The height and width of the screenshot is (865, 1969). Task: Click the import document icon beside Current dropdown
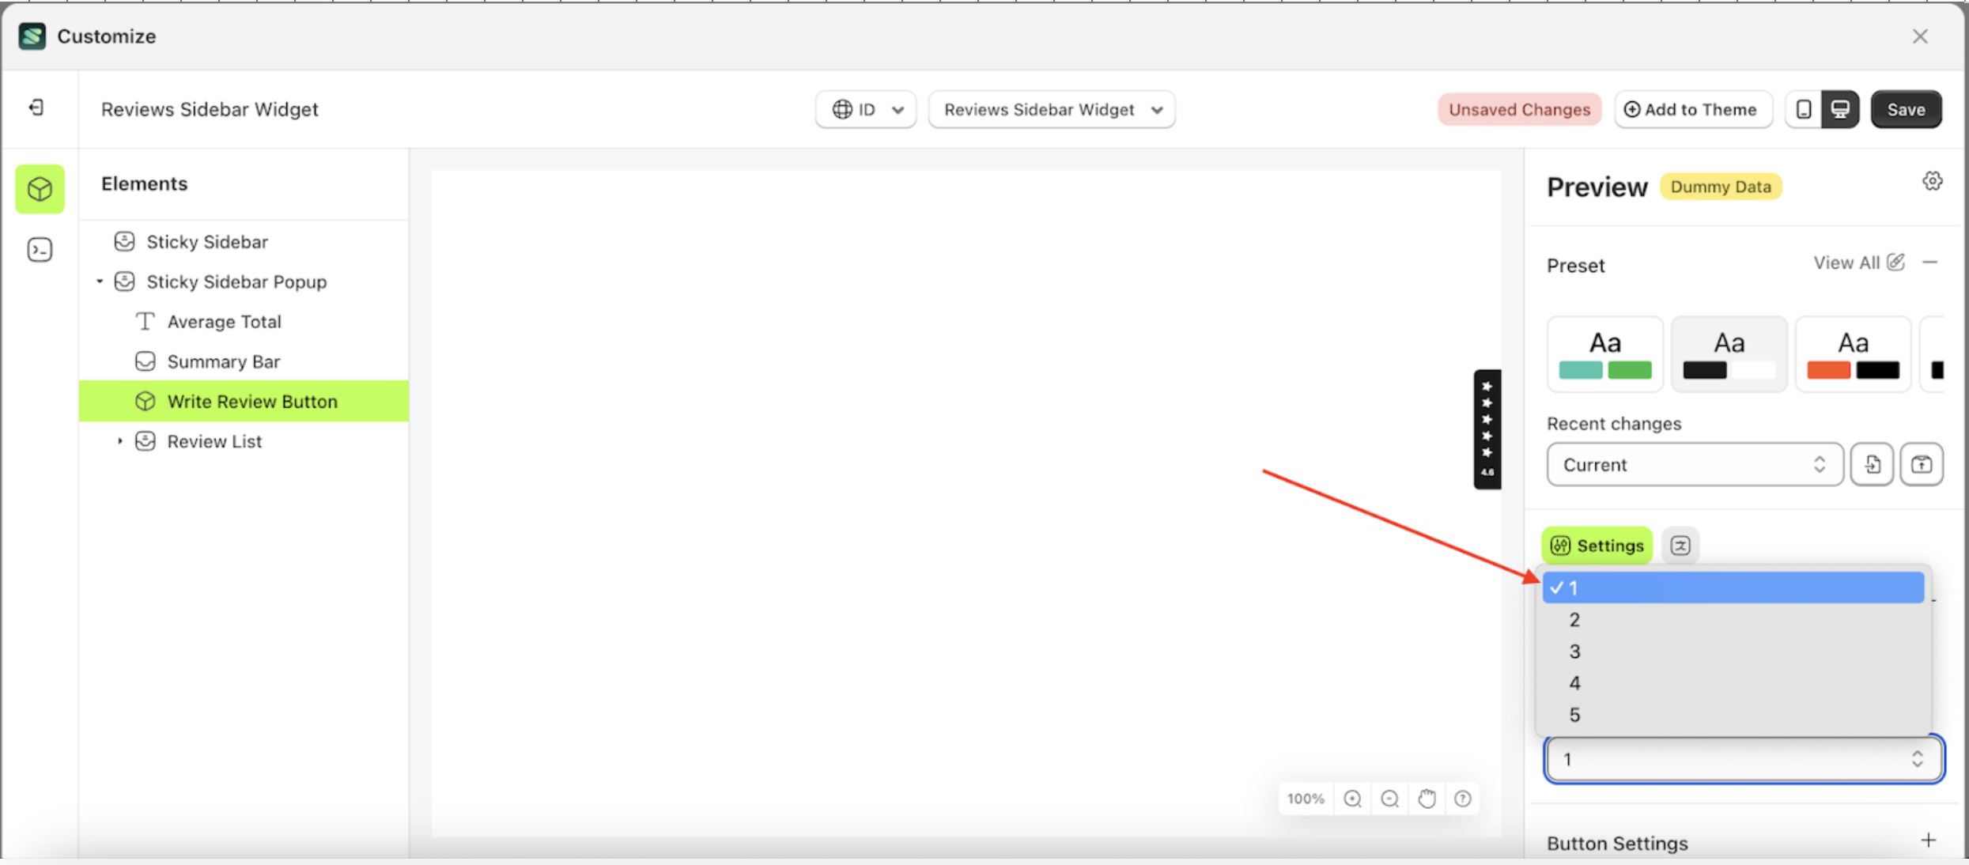[x=1872, y=464]
